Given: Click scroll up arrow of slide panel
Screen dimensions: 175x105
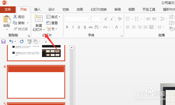Looking at the screenshot, I should [x=72, y=48].
